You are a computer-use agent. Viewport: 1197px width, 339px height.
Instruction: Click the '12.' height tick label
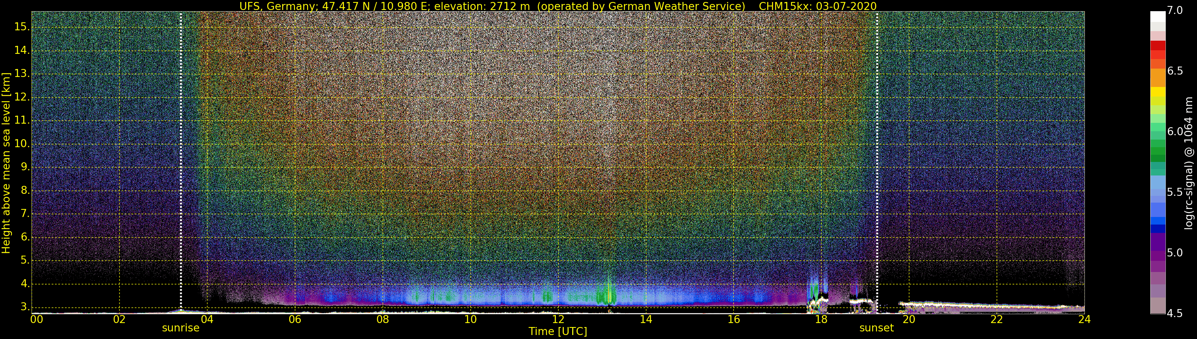point(22,97)
